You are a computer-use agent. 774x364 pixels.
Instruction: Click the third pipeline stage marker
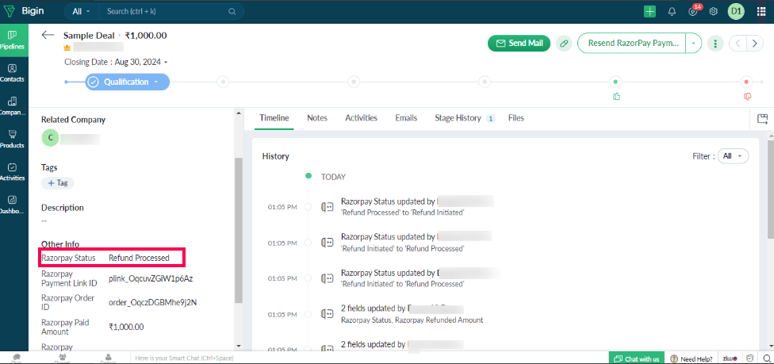click(x=354, y=82)
